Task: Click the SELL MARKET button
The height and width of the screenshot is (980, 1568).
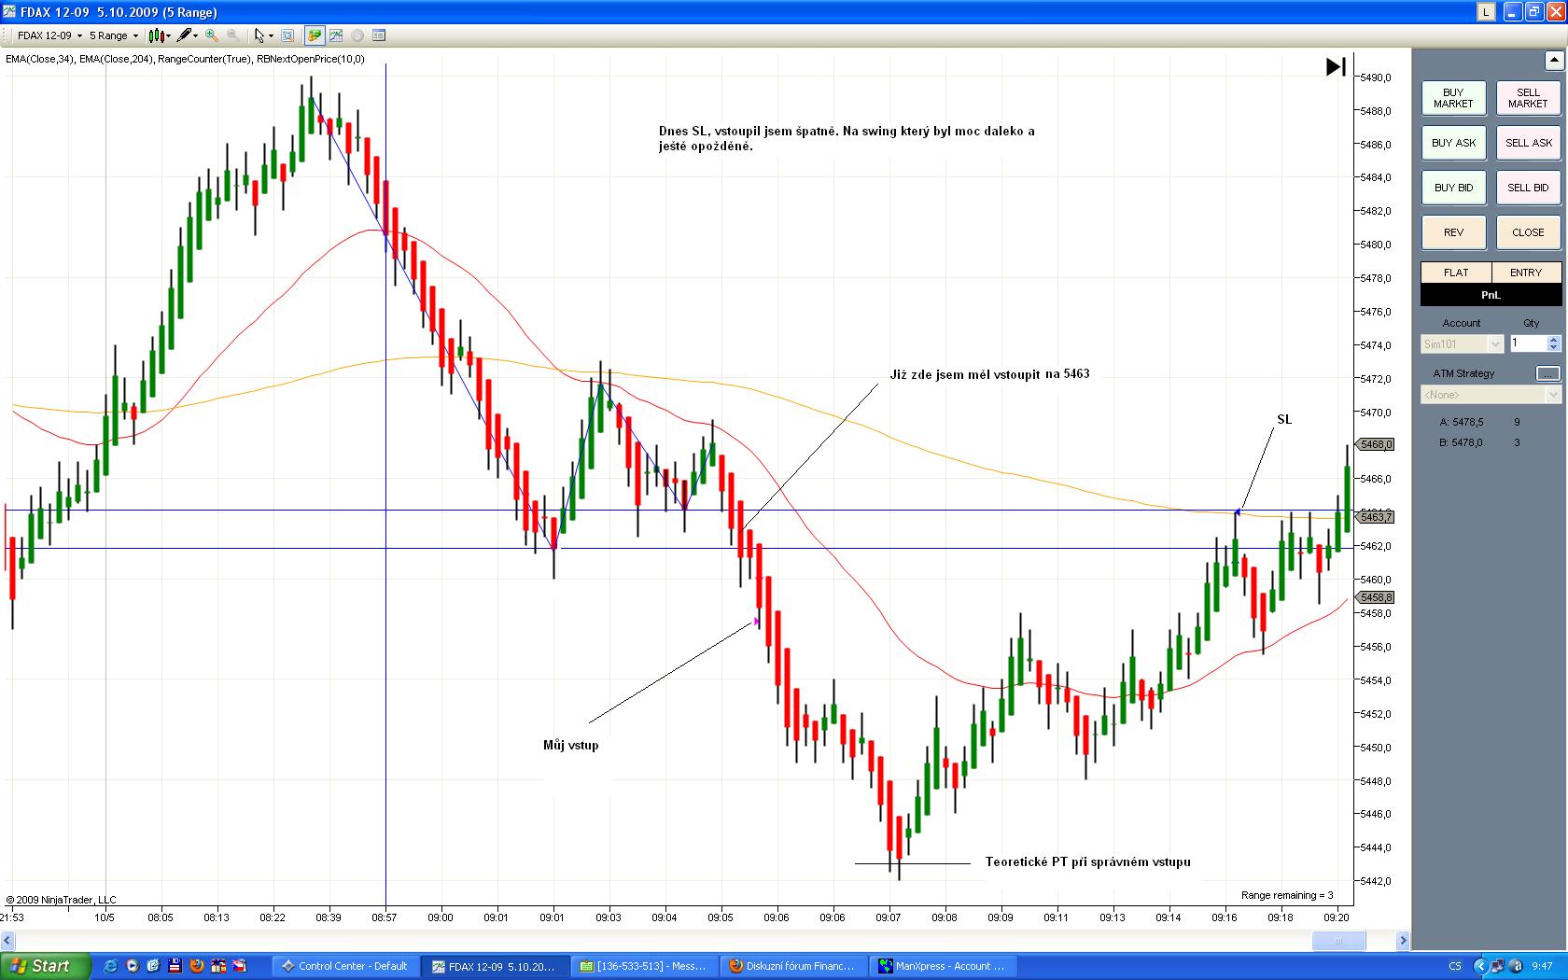Action: [x=1528, y=98]
